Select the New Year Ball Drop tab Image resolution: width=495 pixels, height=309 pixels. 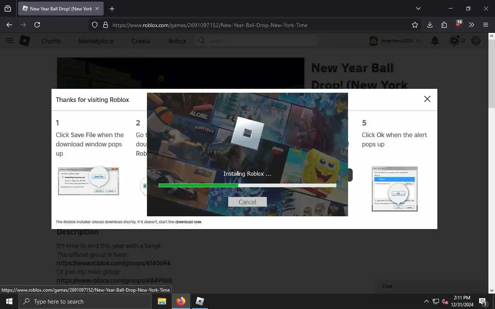tap(61, 8)
